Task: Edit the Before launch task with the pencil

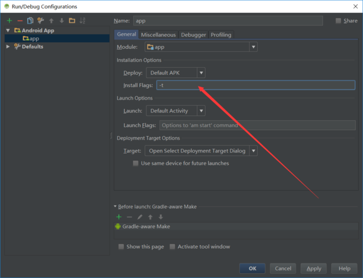Action: coord(140,217)
